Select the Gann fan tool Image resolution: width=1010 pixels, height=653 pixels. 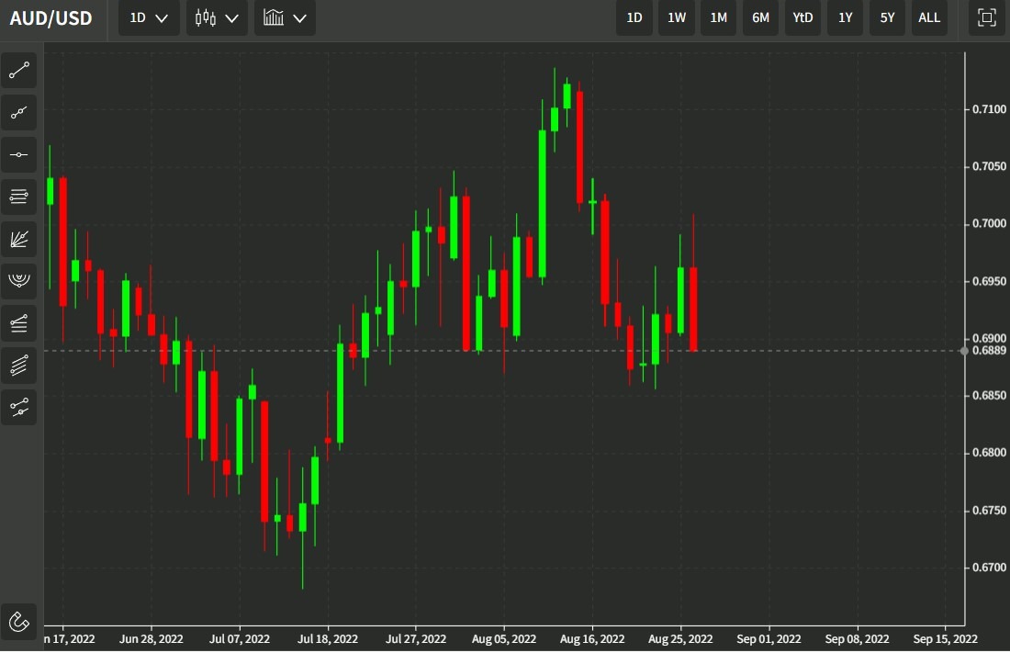point(18,239)
